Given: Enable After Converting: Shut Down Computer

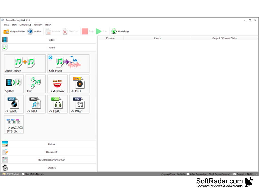Looking at the screenshot, I should (x=188, y=174).
